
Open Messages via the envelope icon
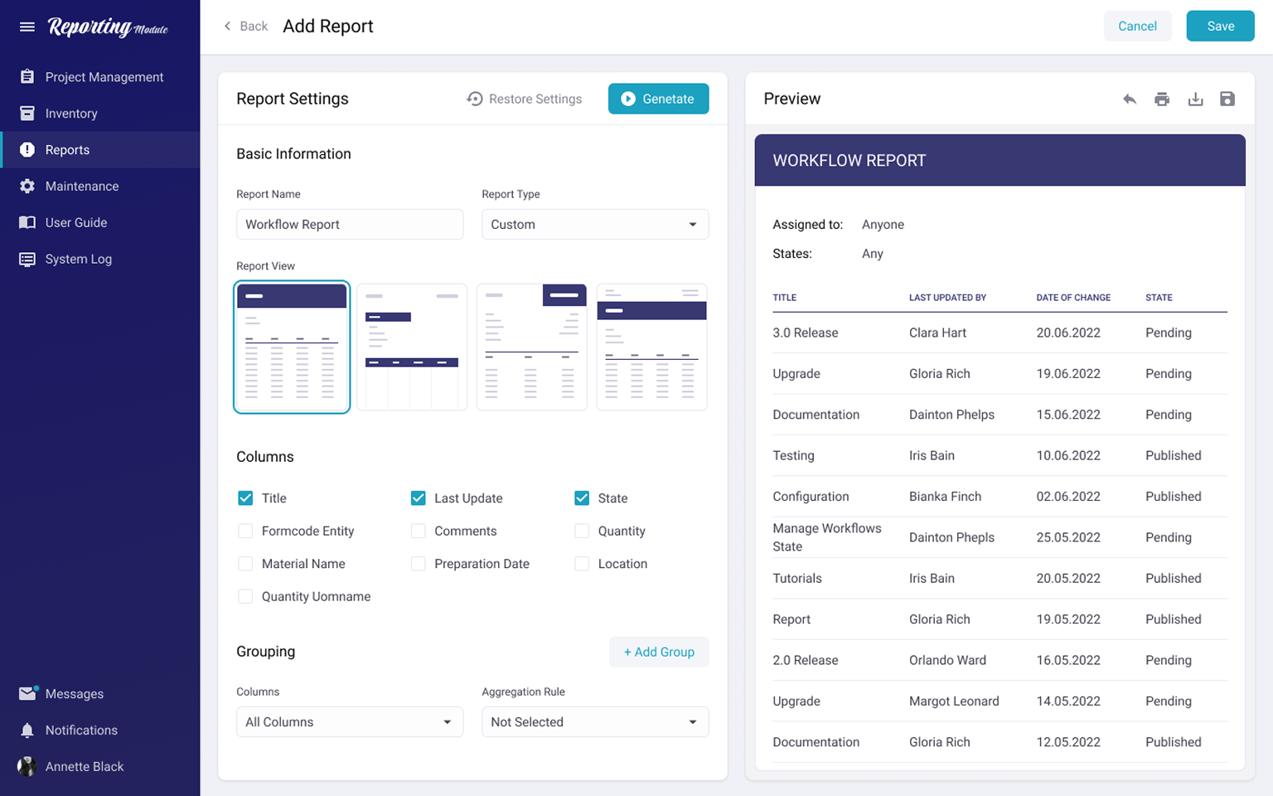click(27, 694)
